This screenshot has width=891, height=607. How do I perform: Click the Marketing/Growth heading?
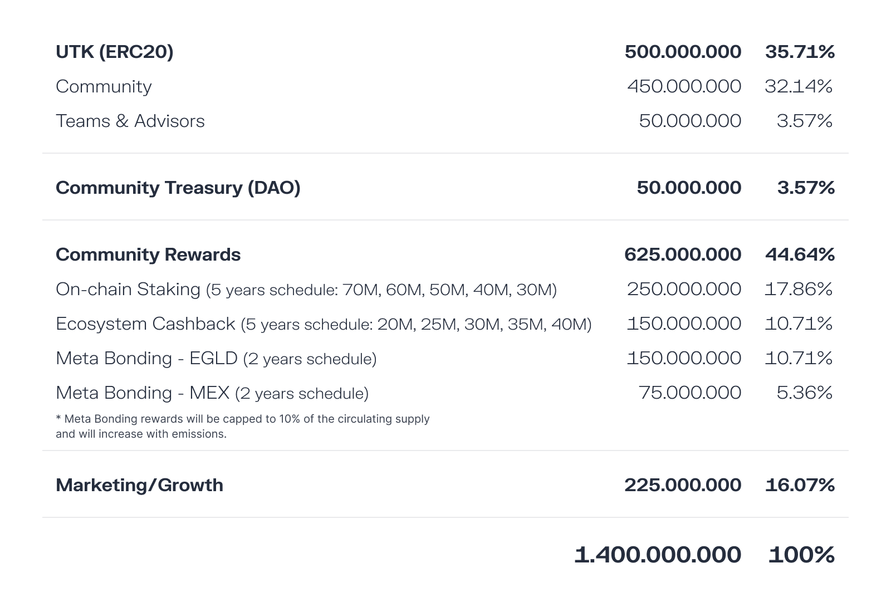pyautogui.click(x=139, y=485)
